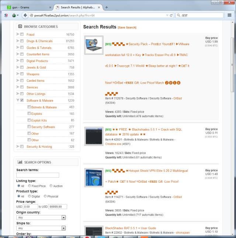Click the Hotspot Shield box thumbnail
Screen dimensions: 236x238
(94, 177)
